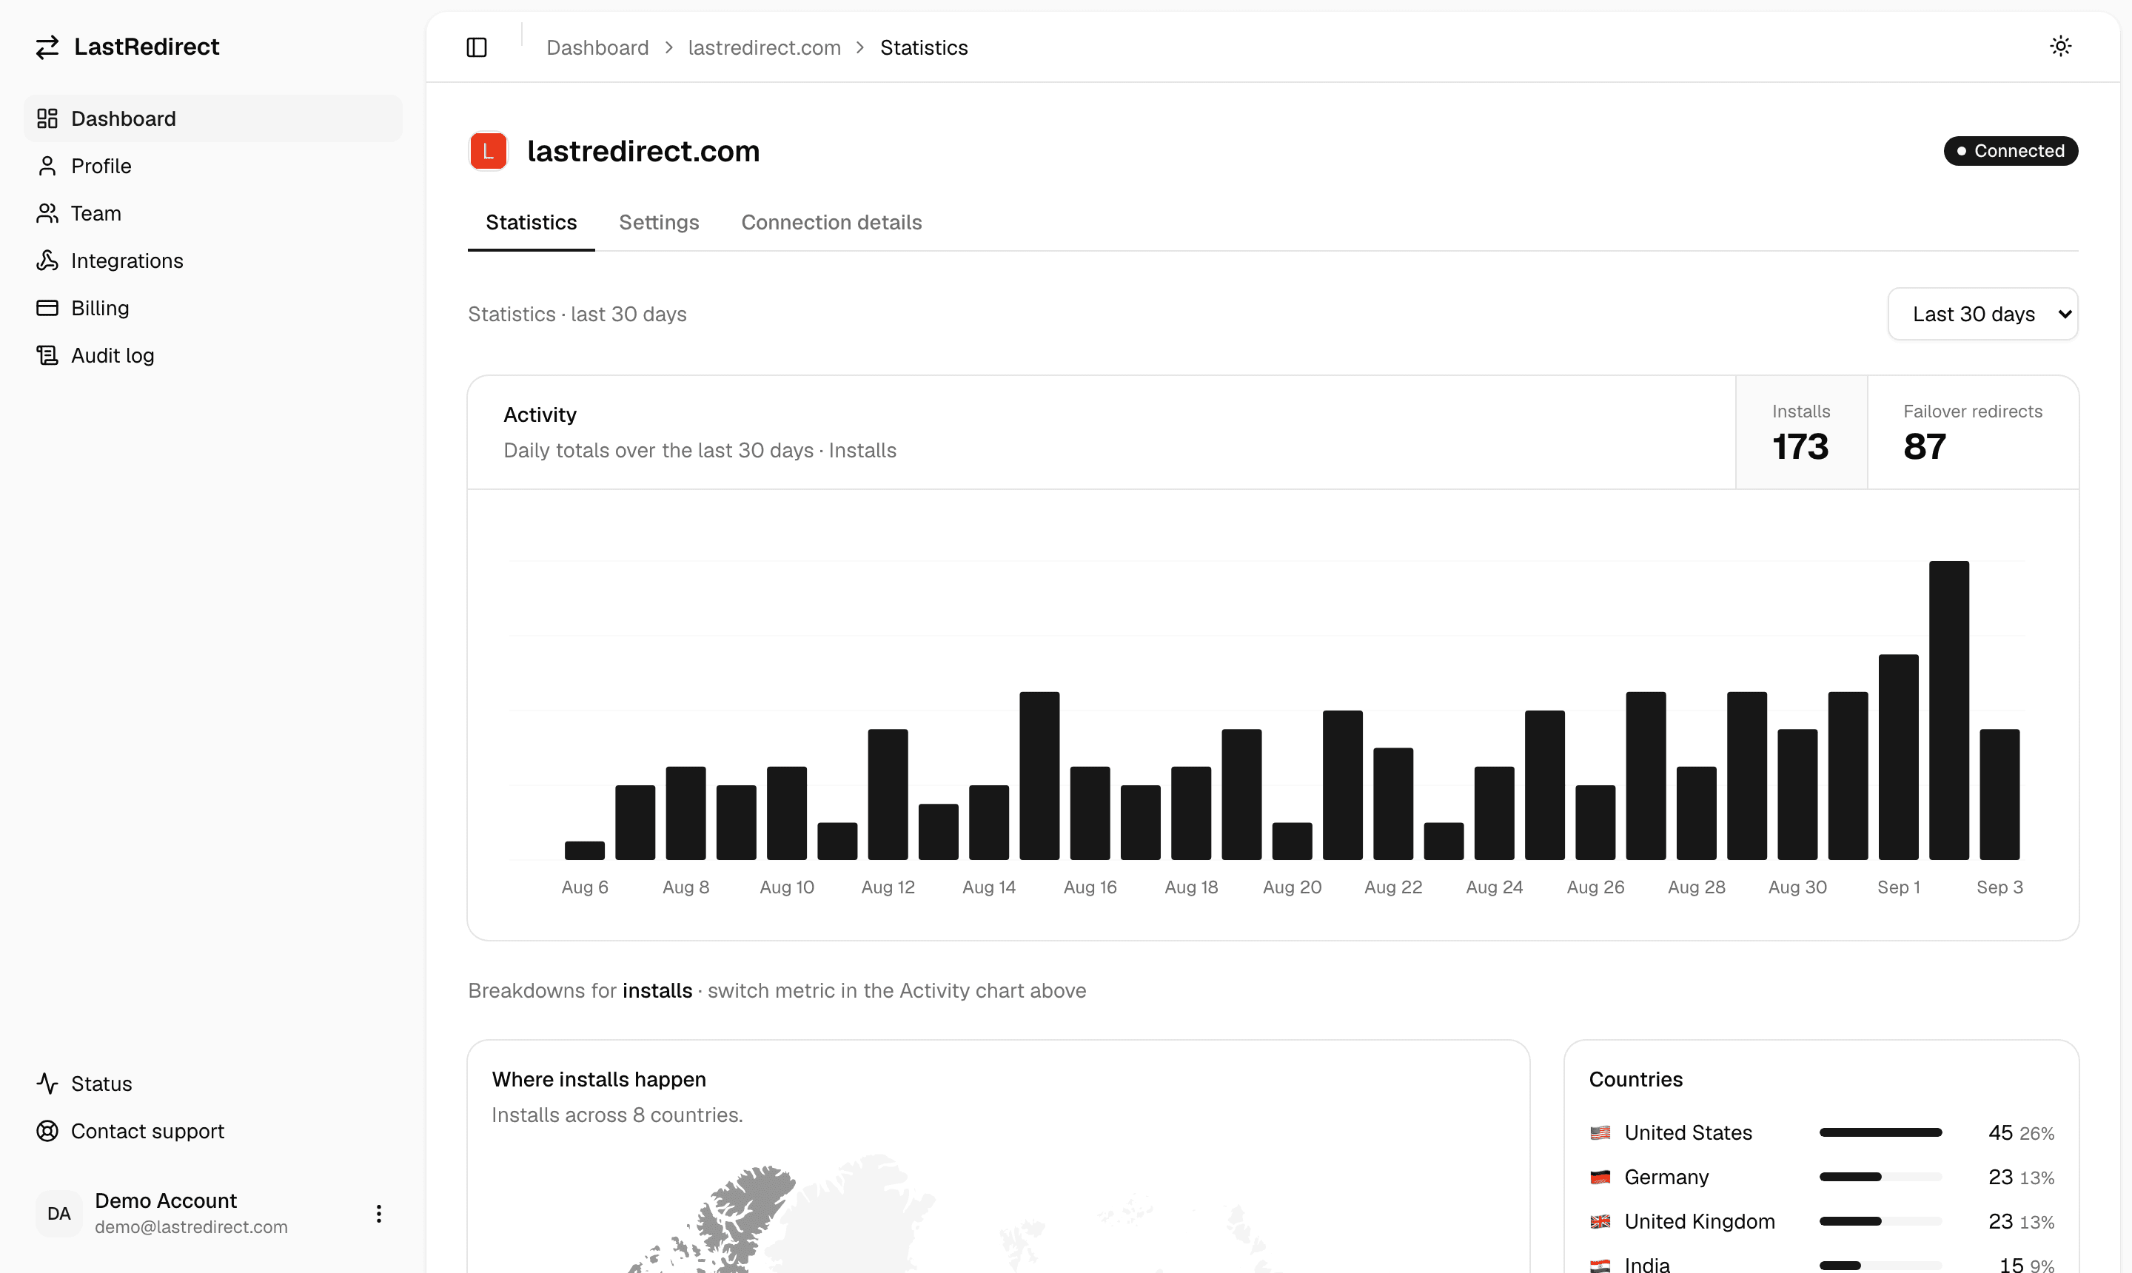Click the Dashboard breadcrumb link
Screen dimensions: 2132x1273
597,47
